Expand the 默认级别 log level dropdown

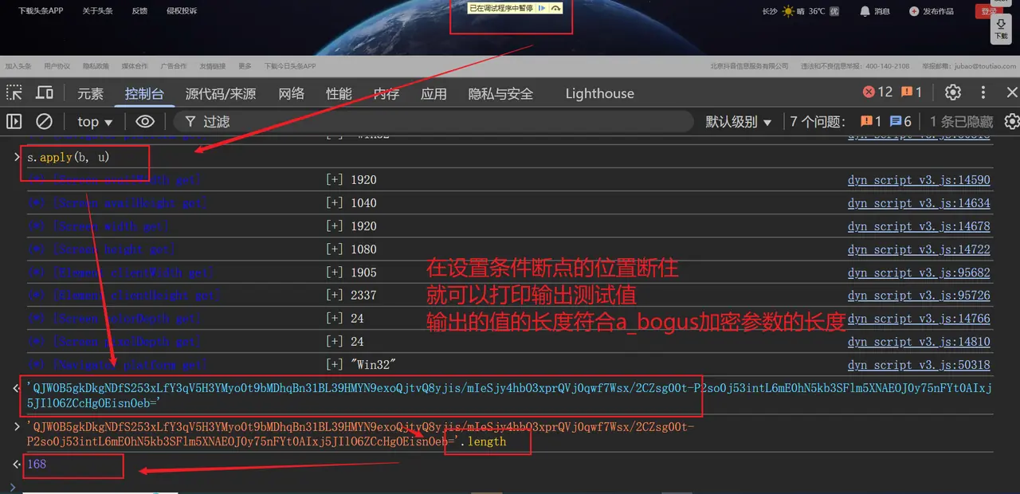pos(738,121)
